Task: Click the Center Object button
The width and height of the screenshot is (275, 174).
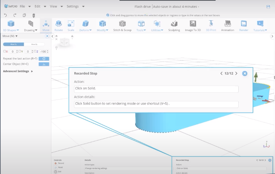Action: 44,64
